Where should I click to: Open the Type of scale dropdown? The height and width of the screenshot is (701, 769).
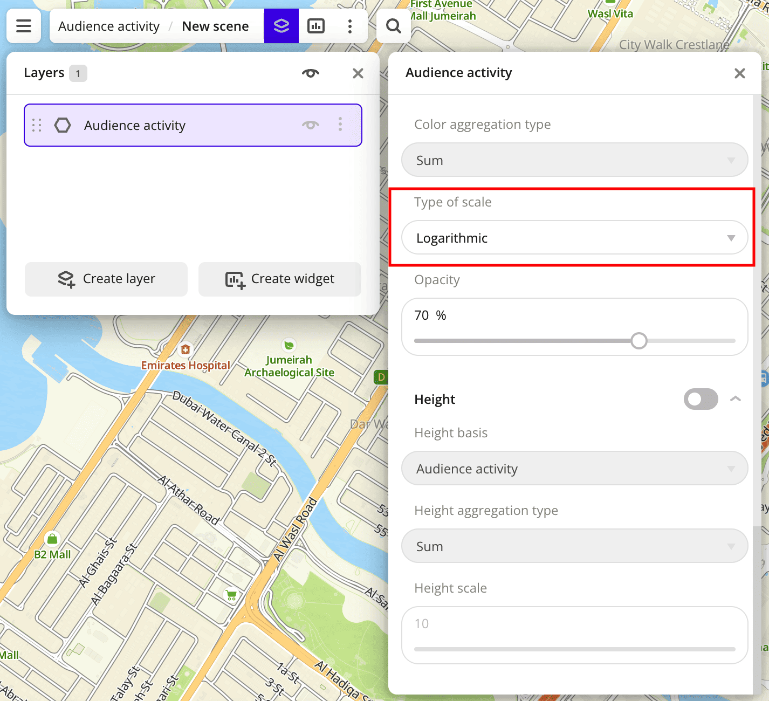[574, 238]
